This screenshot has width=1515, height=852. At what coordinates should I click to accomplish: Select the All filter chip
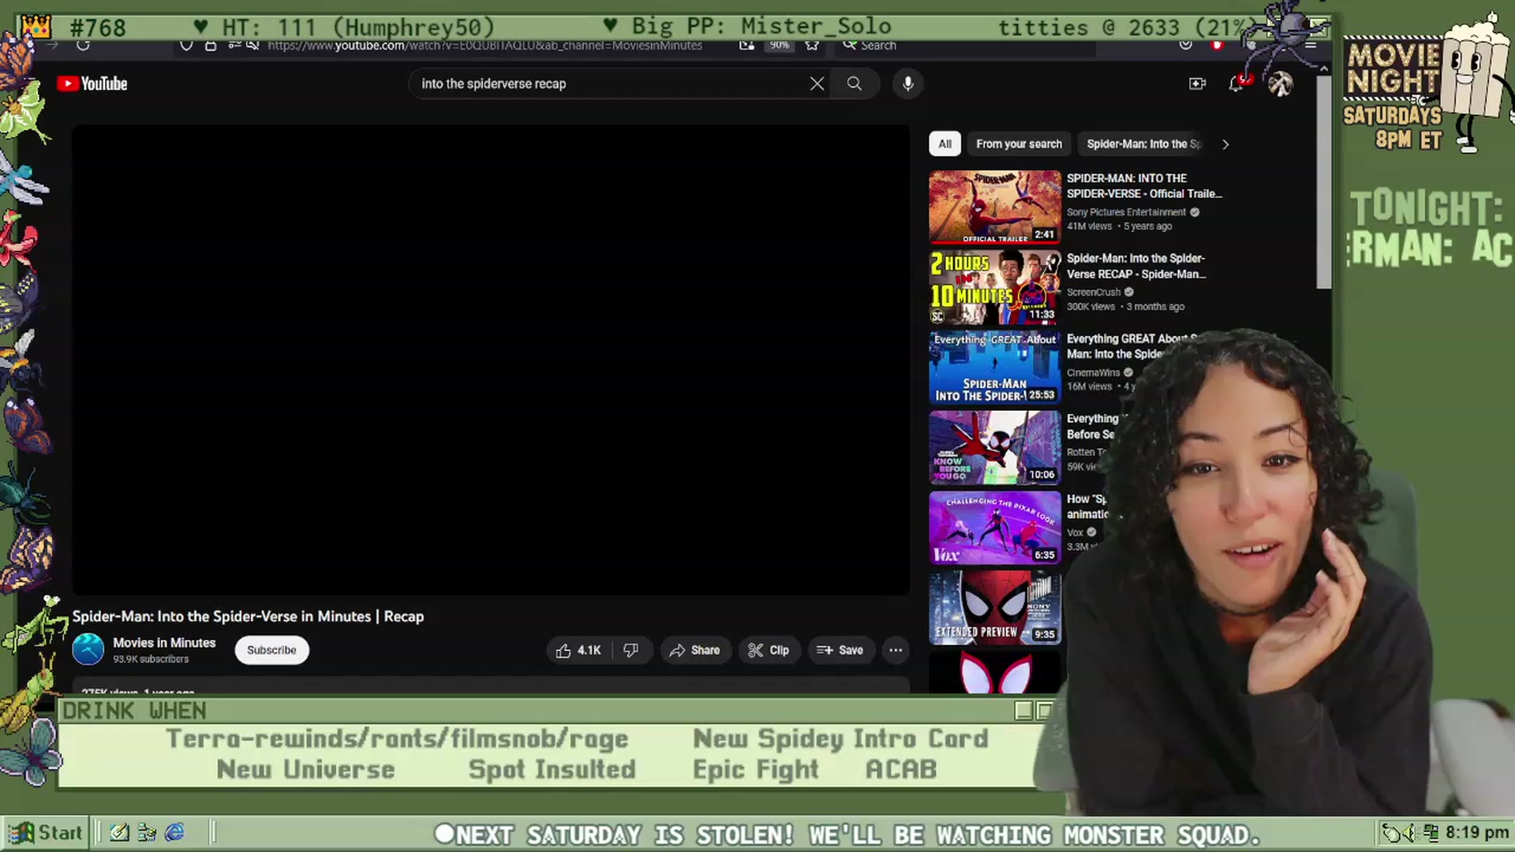click(x=945, y=144)
